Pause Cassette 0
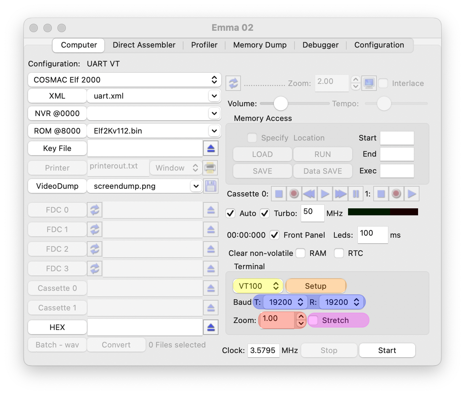The height and width of the screenshot is (395, 465). (x=356, y=194)
